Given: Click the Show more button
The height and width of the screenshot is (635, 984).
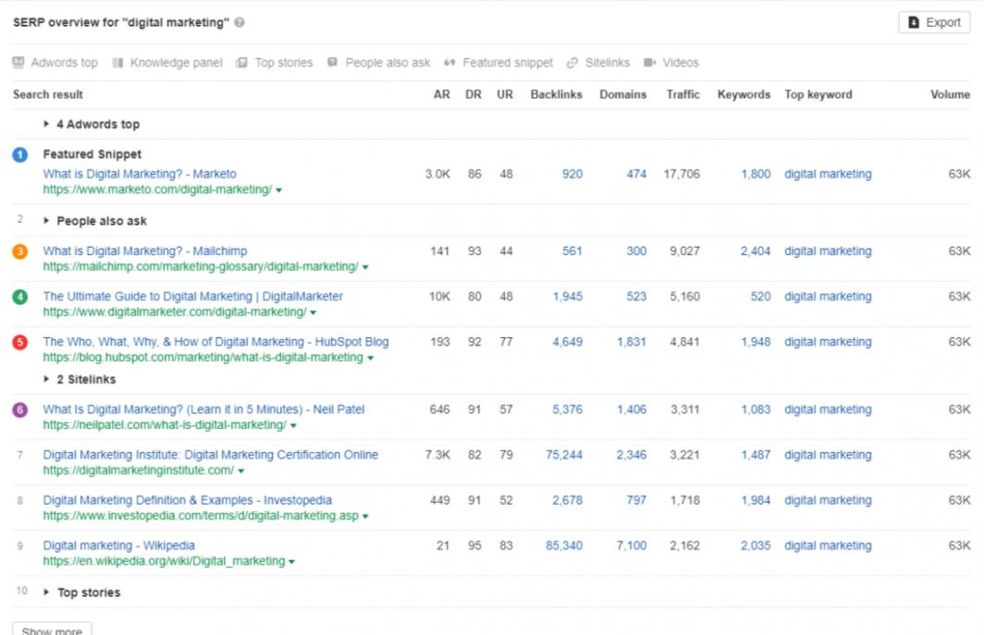Looking at the screenshot, I should tap(52, 630).
